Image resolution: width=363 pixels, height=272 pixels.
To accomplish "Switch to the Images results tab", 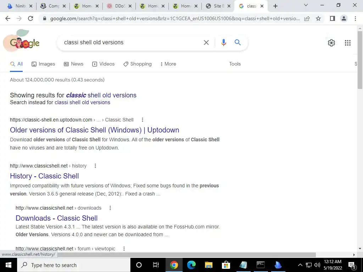I will point(43,64).
